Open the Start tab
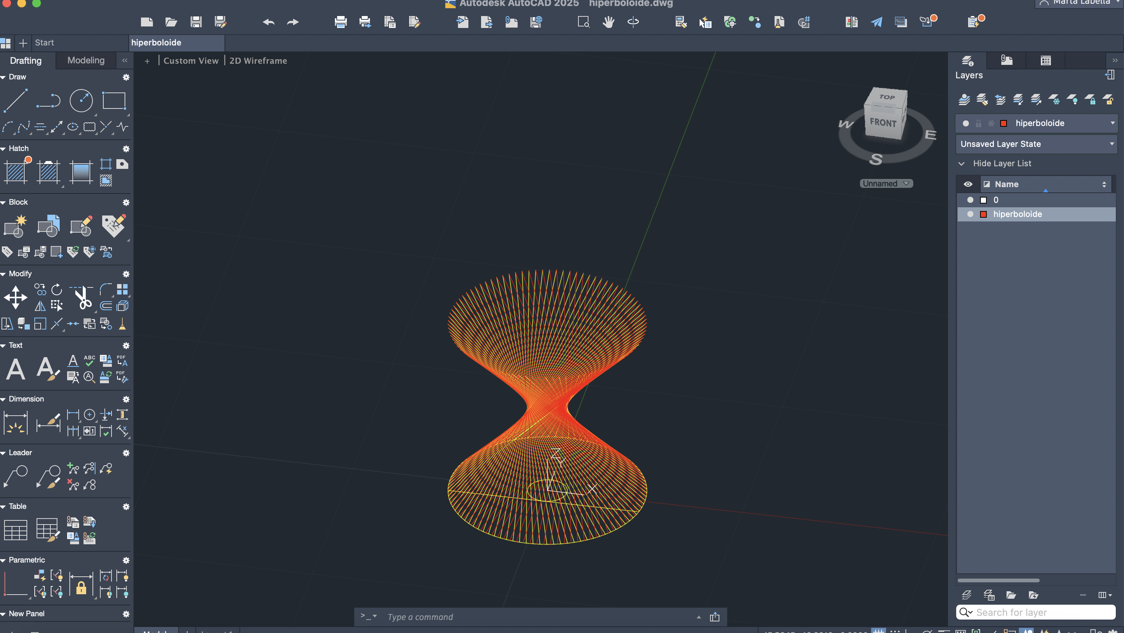Image resolution: width=1124 pixels, height=633 pixels. (x=44, y=43)
